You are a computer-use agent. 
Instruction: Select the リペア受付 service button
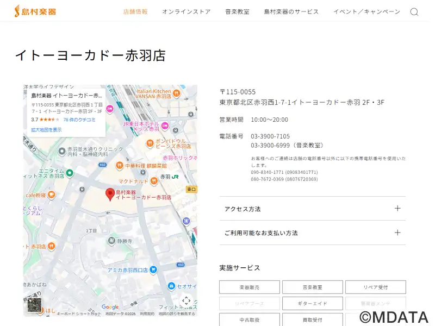click(x=375, y=287)
